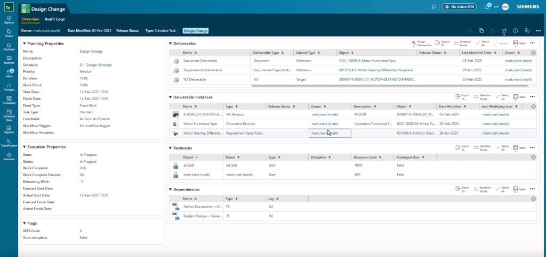Click the Design Change type badge
Screen dimensions: 546x257
195,31
